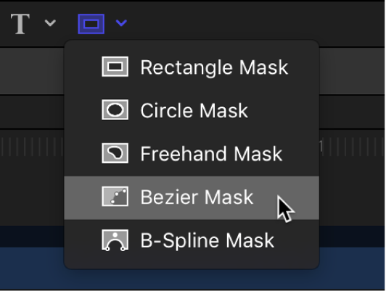Image resolution: width=386 pixels, height=291 pixels.
Task: Choose B-Spline Mask at menu bottom
Action: (208, 240)
